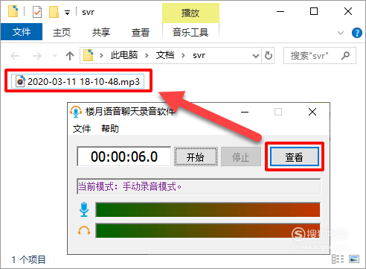Minimize the recorder window
This screenshot has height=269, width=366.
pos(245,112)
